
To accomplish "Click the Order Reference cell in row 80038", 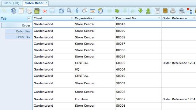I will pyautogui.click(x=179, y=37).
